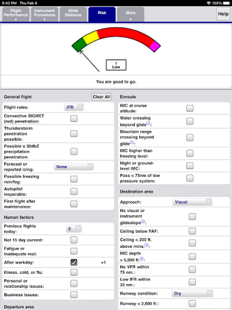Viewport: 232px width, 310px height.
Task: Enable Convective SIGMET penetration checkbox
Action: [x=74, y=119]
